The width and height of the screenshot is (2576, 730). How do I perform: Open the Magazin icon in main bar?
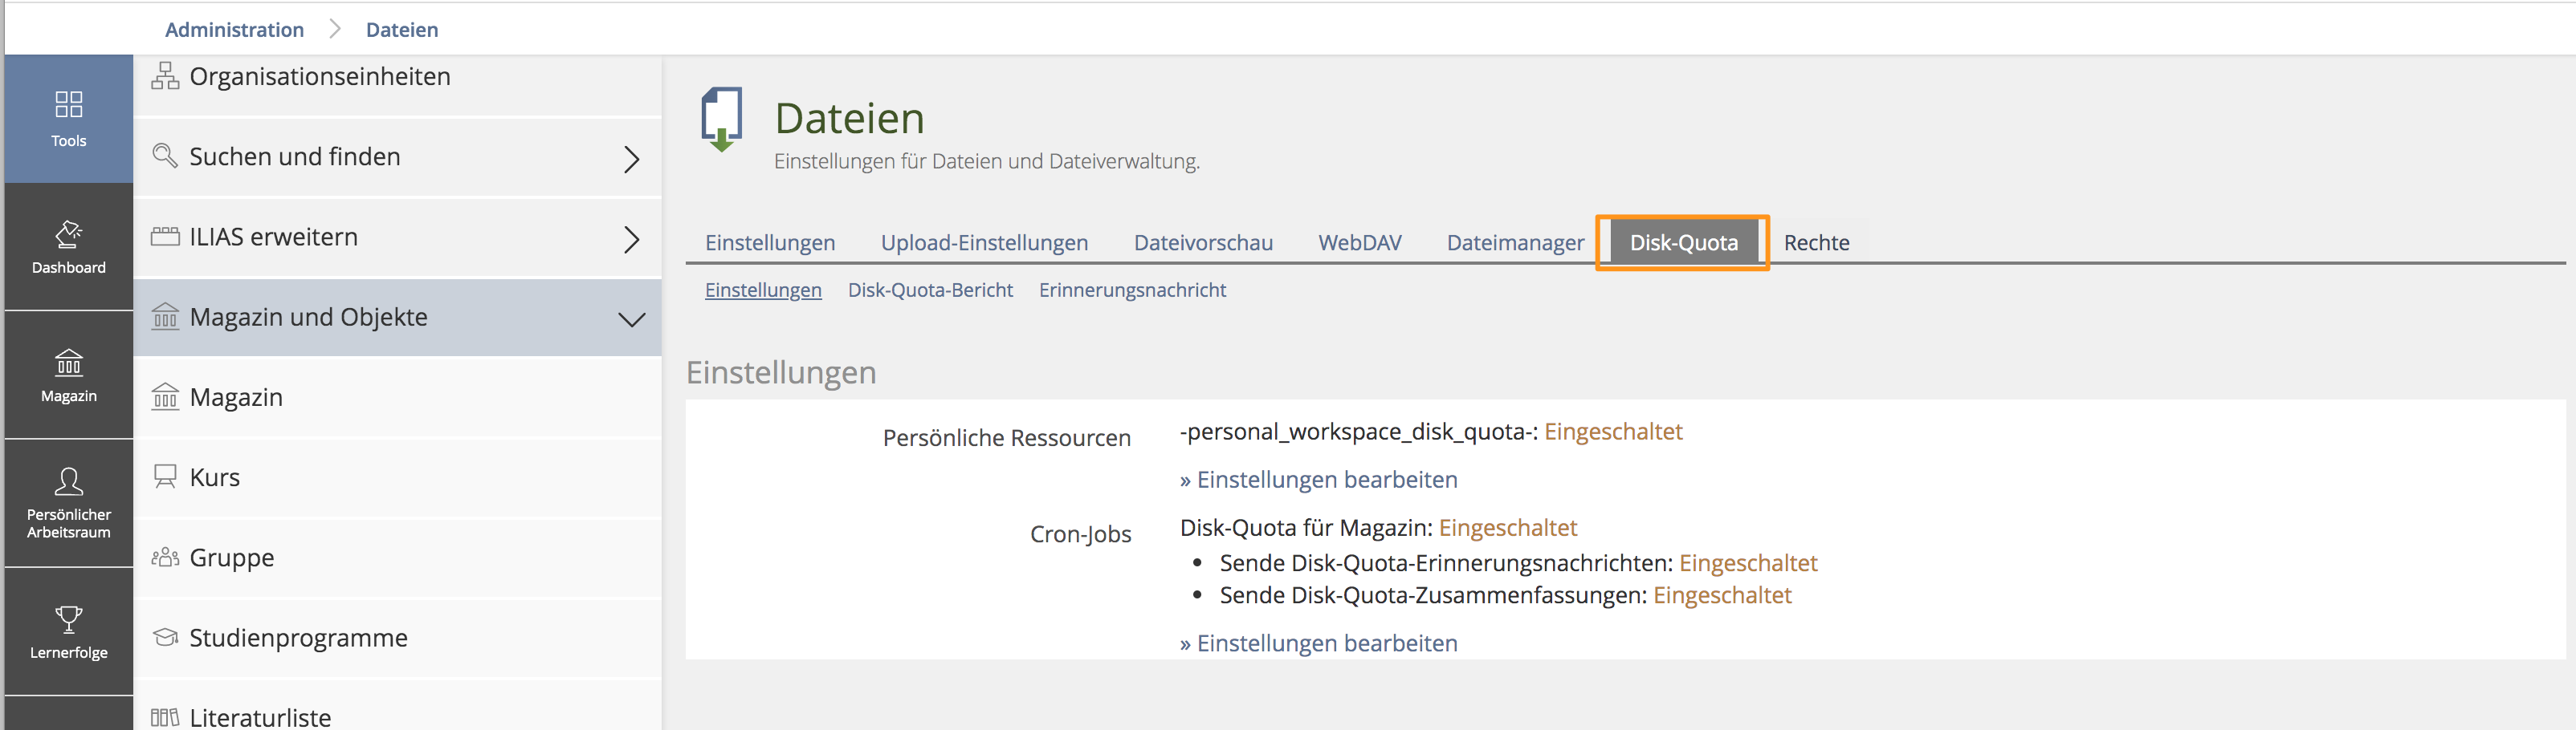68,362
